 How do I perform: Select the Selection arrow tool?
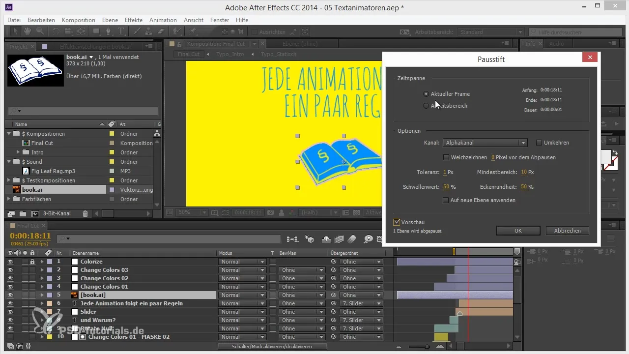pos(15,31)
